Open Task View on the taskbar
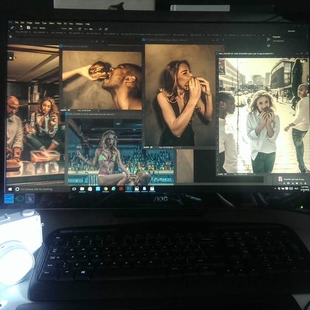Viewport: 310px width, 310px height. tap(74, 189)
